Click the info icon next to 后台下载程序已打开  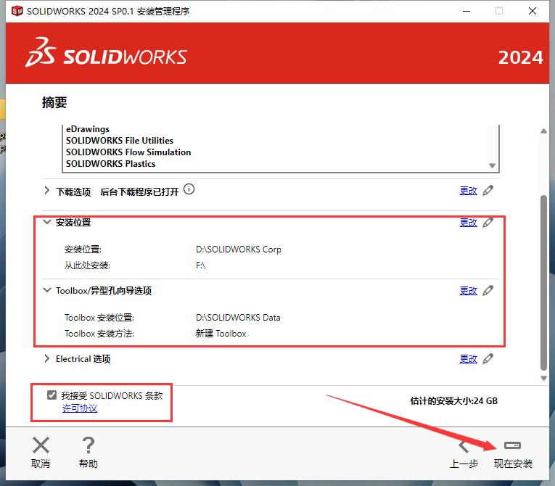(x=189, y=190)
